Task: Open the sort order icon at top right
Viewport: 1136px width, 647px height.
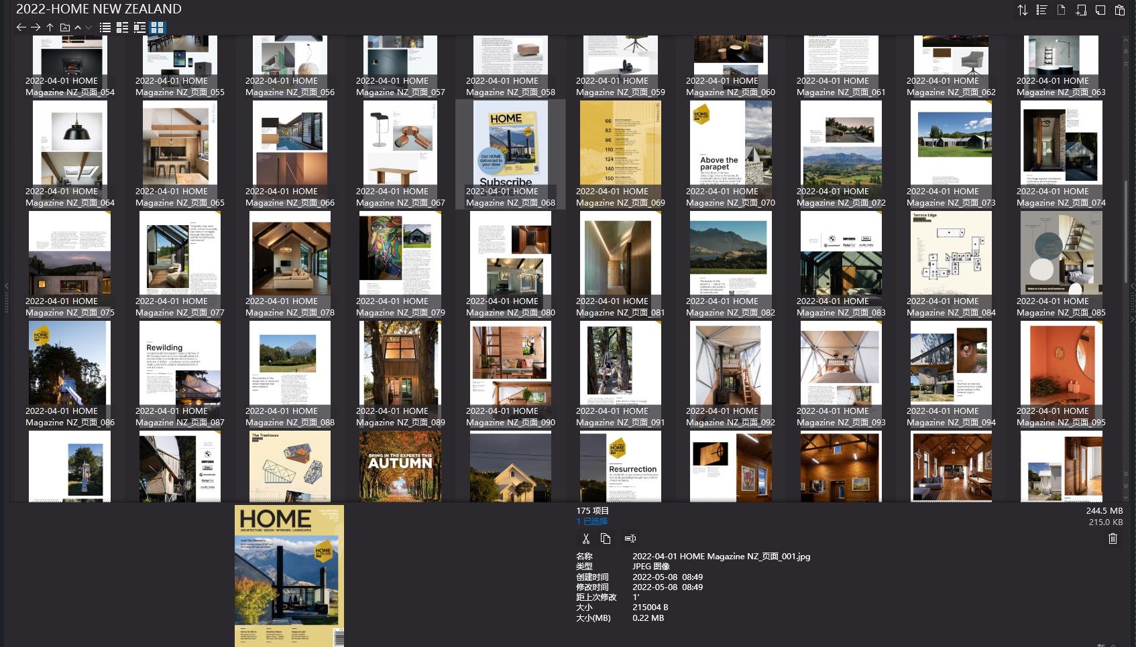Action: click(x=1022, y=10)
